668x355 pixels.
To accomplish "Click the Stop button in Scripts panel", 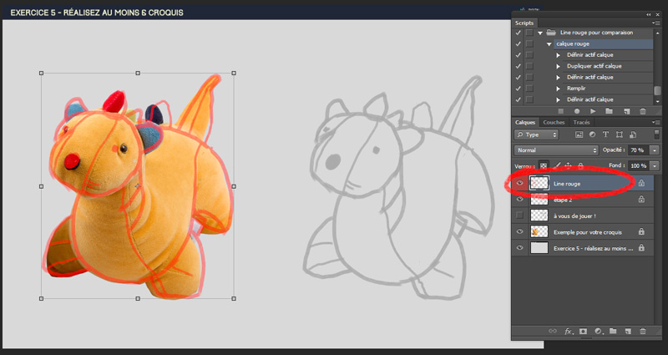I will [559, 110].
